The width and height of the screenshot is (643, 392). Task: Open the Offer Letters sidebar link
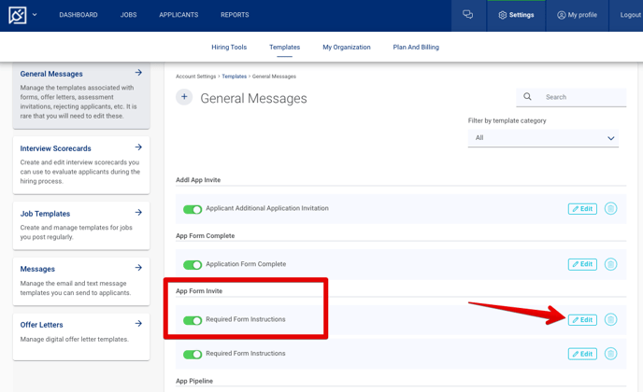coord(41,325)
